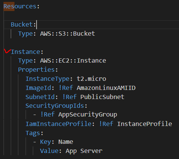The width and height of the screenshot is (179, 159).
Task: Click the 't2.micro' value
Action: tap(91, 79)
